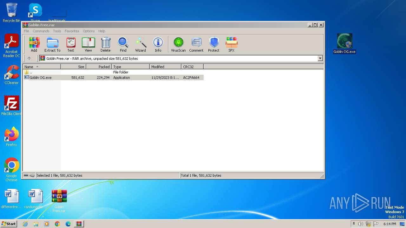Click the volume speaker tray icon
This screenshot has width=406, height=228.
361,224
